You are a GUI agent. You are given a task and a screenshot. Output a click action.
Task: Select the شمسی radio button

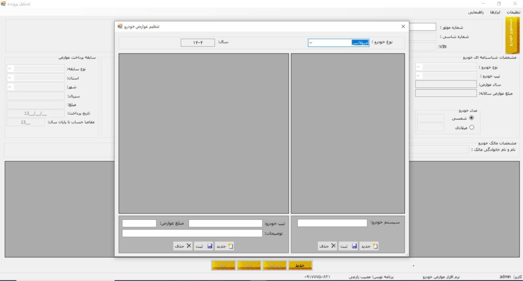point(471,117)
